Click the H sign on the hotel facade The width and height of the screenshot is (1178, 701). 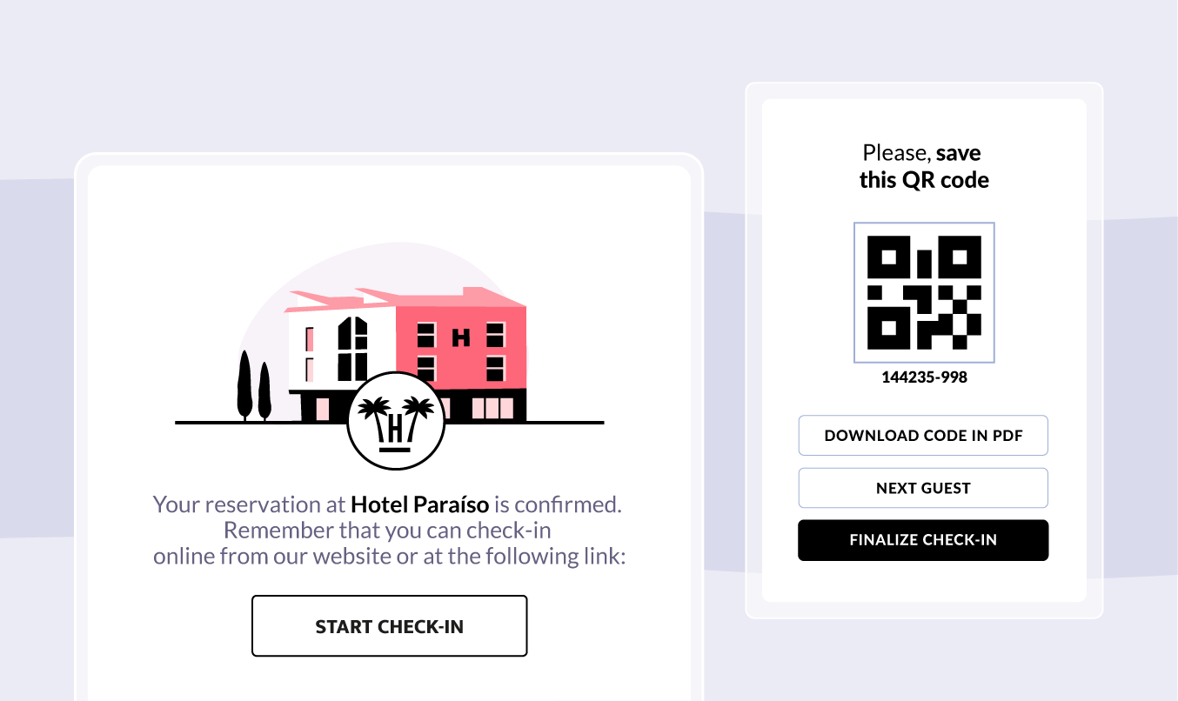[461, 337]
